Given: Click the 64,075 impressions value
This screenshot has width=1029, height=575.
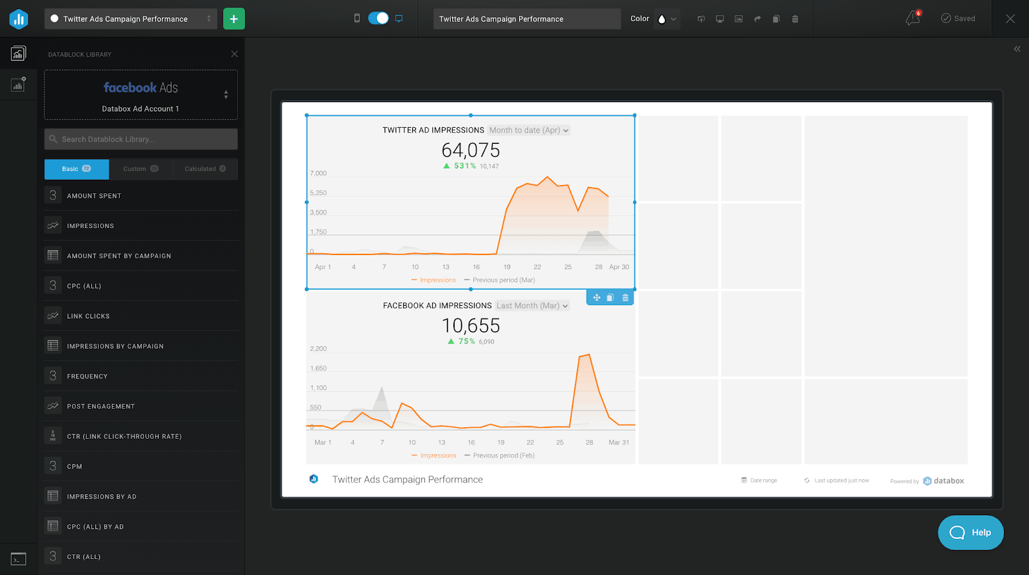Looking at the screenshot, I should [471, 150].
